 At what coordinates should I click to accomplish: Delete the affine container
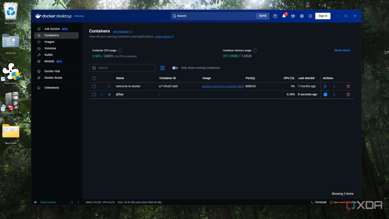(x=348, y=94)
